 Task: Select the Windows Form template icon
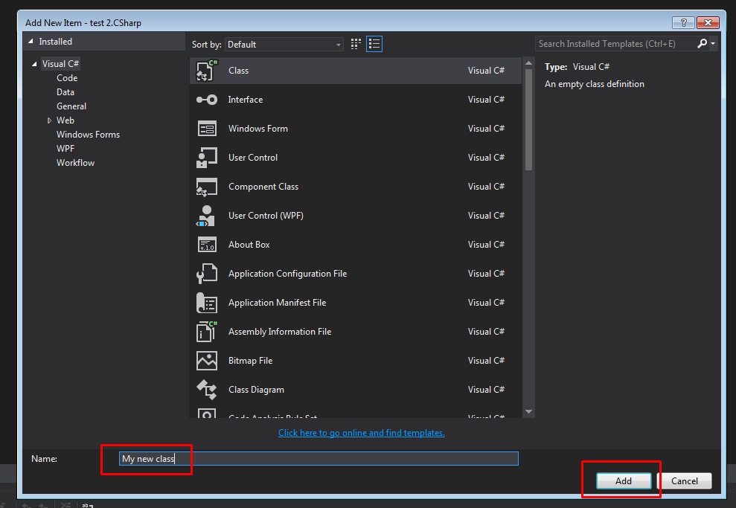click(207, 129)
